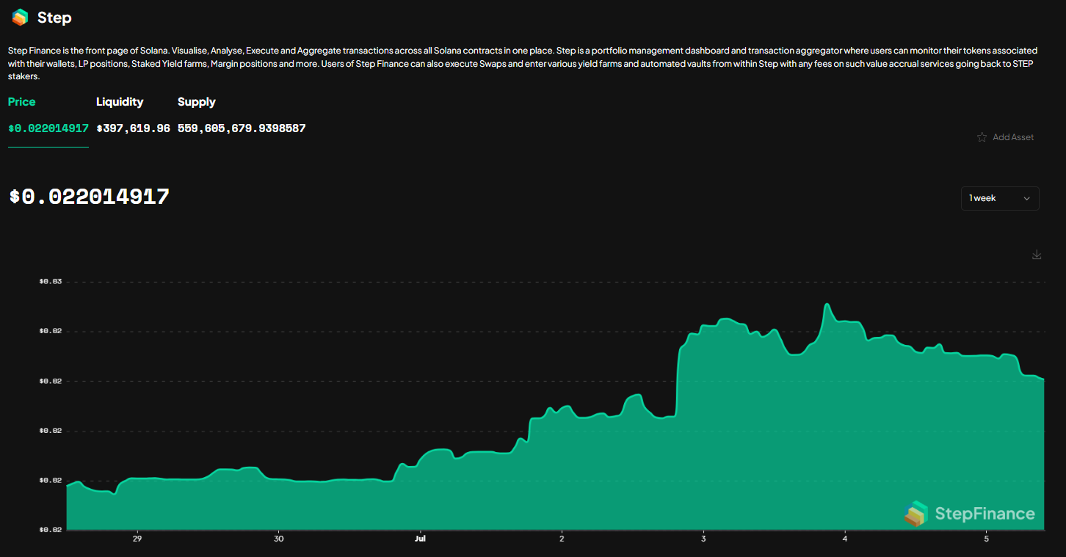
Task: Click the chevron inside the 1 week selector
Action: (x=1027, y=198)
